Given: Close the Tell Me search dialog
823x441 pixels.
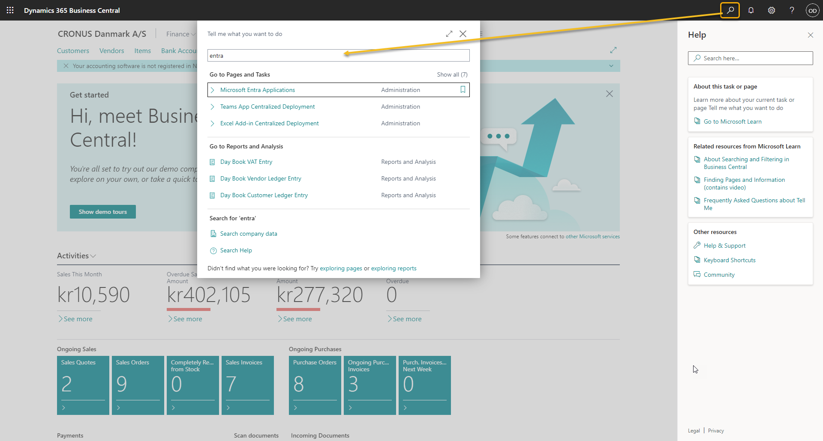Looking at the screenshot, I should tap(463, 34).
